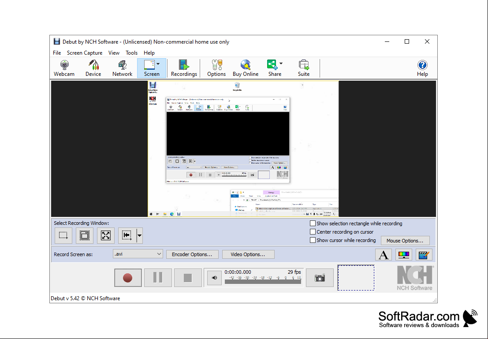Click the speaker audio icon

pyautogui.click(x=214, y=278)
